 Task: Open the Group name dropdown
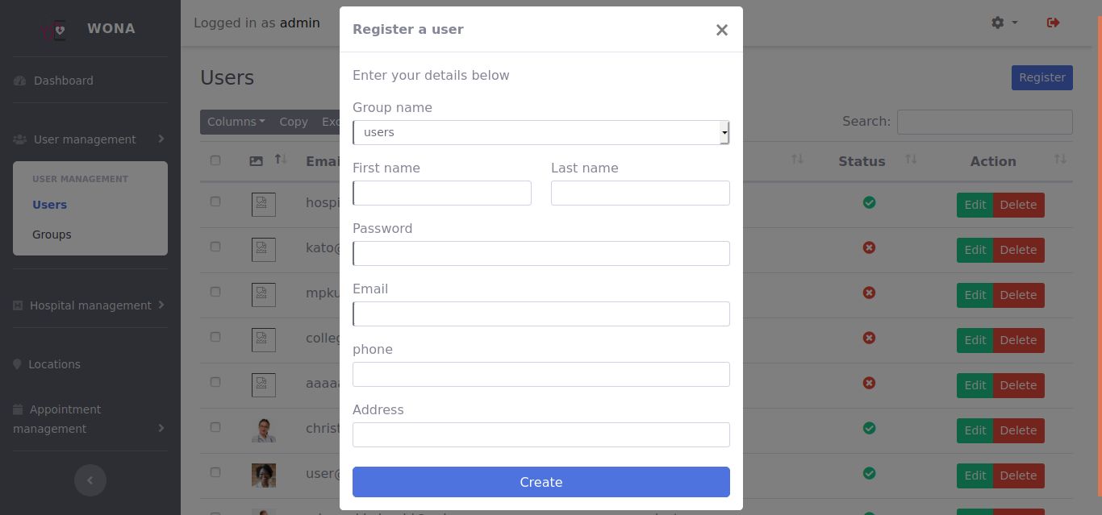coord(541,132)
